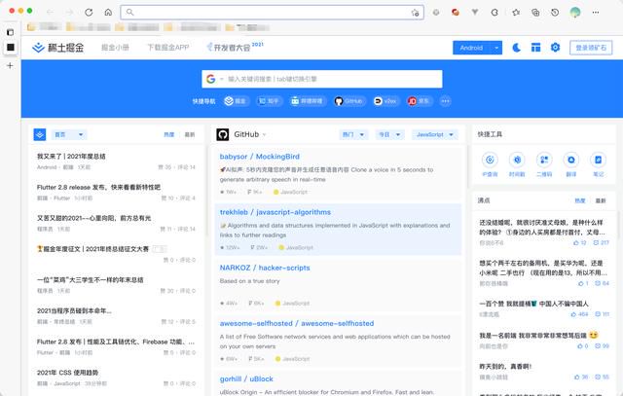Focus the browser address bar
The width and height of the screenshot is (623, 396).
point(272,13)
